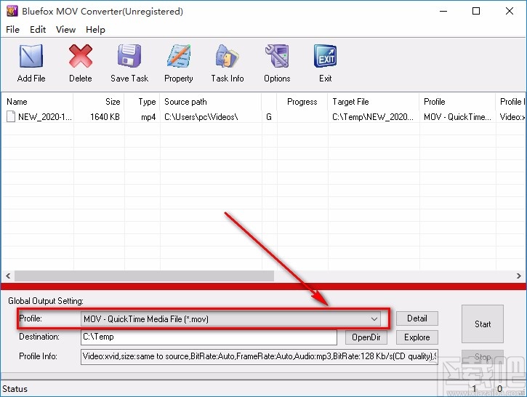Open Property from the toolbar
The width and height of the screenshot is (527, 397).
click(x=179, y=56)
